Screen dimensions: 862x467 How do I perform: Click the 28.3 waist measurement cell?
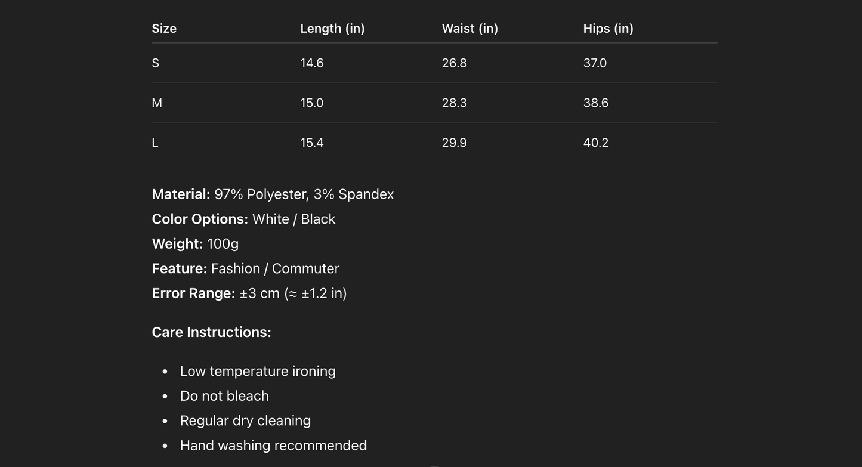pyautogui.click(x=454, y=103)
